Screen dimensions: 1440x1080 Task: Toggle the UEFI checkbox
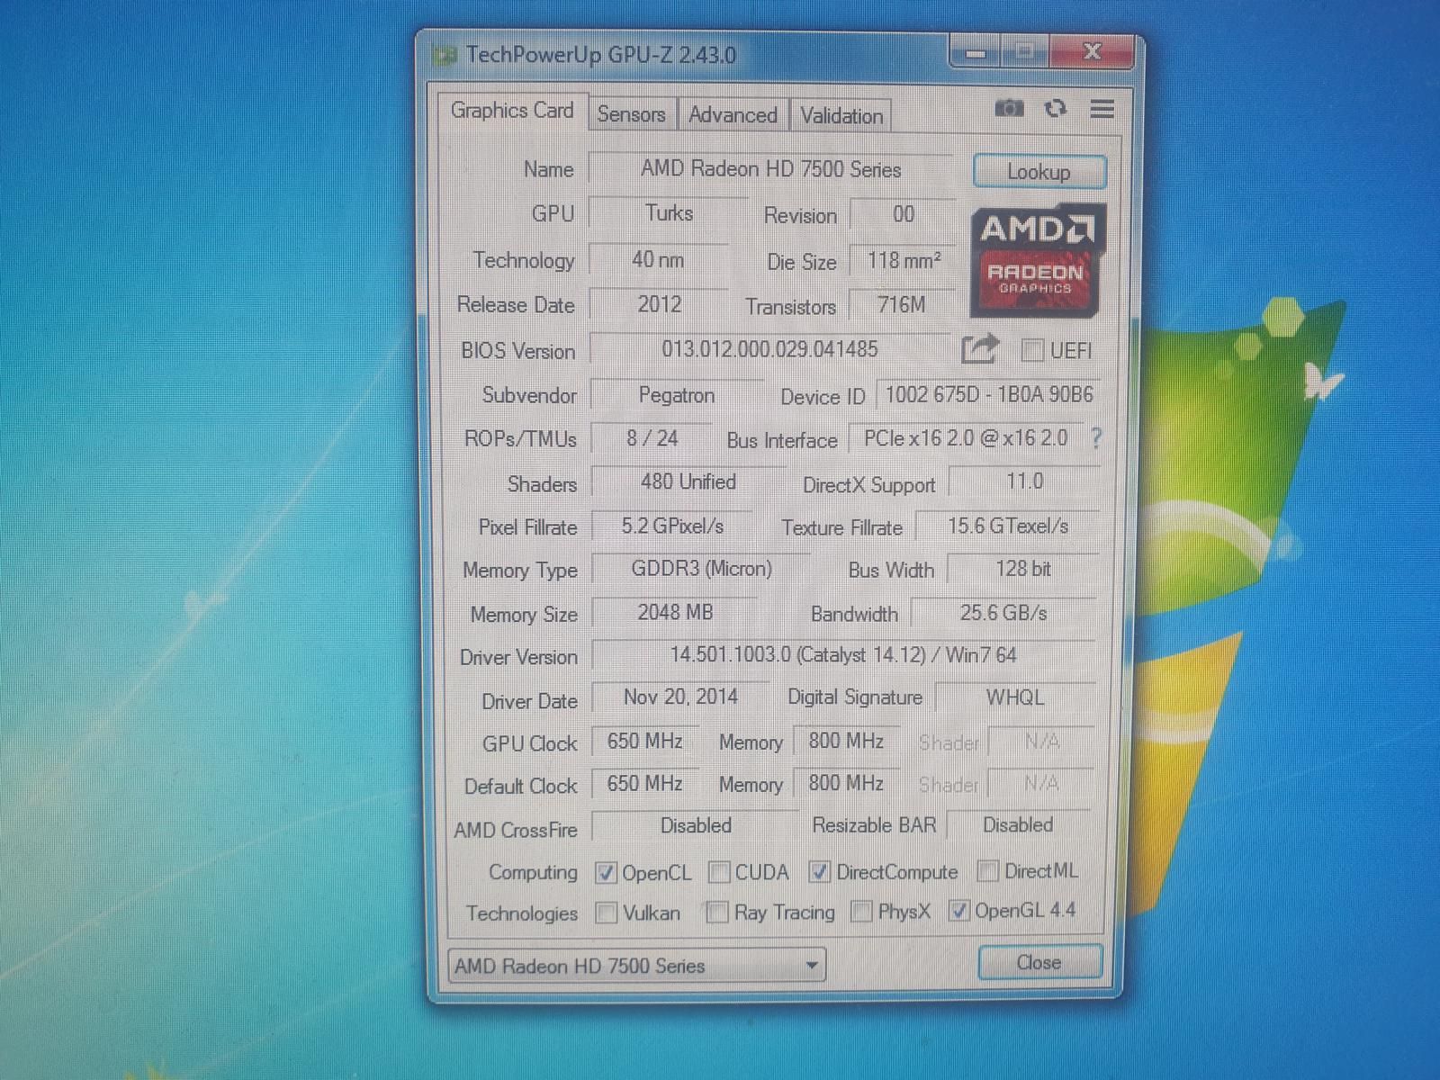point(1032,350)
